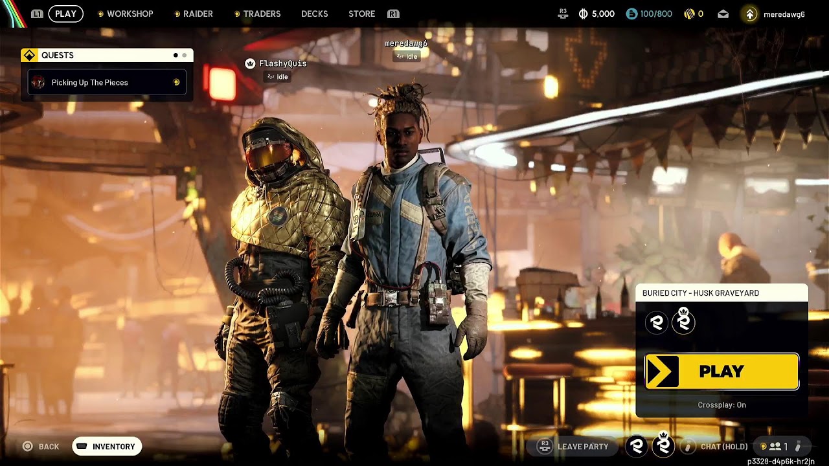The height and width of the screenshot is (466, 829).
Task: Select the Picking Up The Pieces quest avatar
Action: [x=39, y=82]
